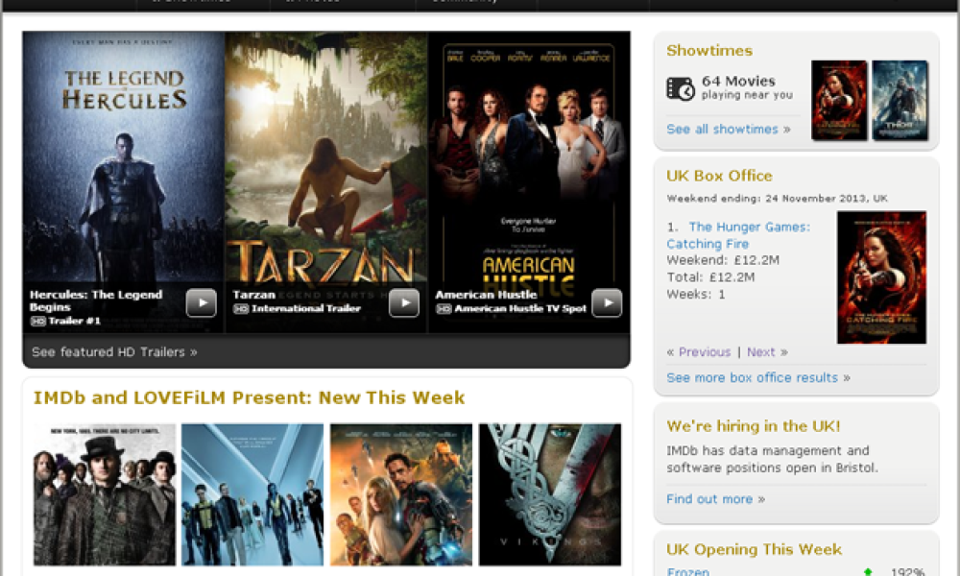Open The Hunger Games: Catching Fire link
This screenshot has height=576, width=960.
tap(738, 235)
